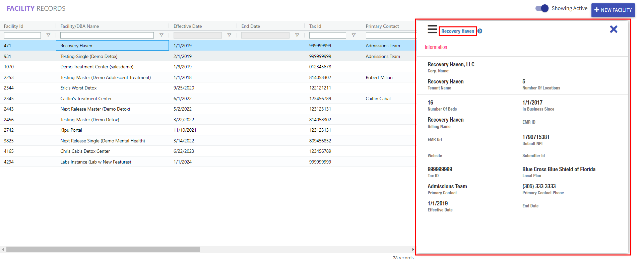Open the Information tab
Viewport: 639px width, 259px height.
coord(436,47)
